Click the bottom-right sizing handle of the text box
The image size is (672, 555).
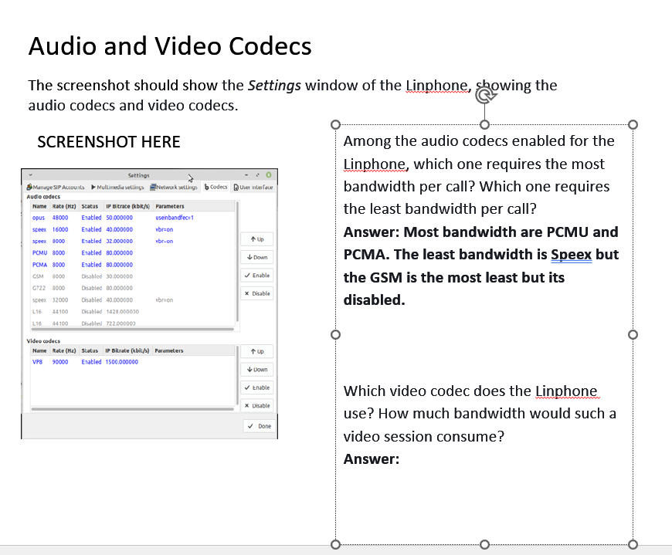[633, 544]
